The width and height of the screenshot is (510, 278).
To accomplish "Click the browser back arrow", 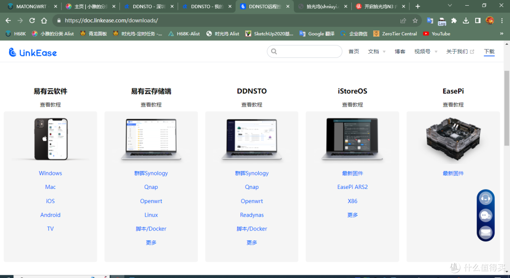I will [x=8, y=20].
